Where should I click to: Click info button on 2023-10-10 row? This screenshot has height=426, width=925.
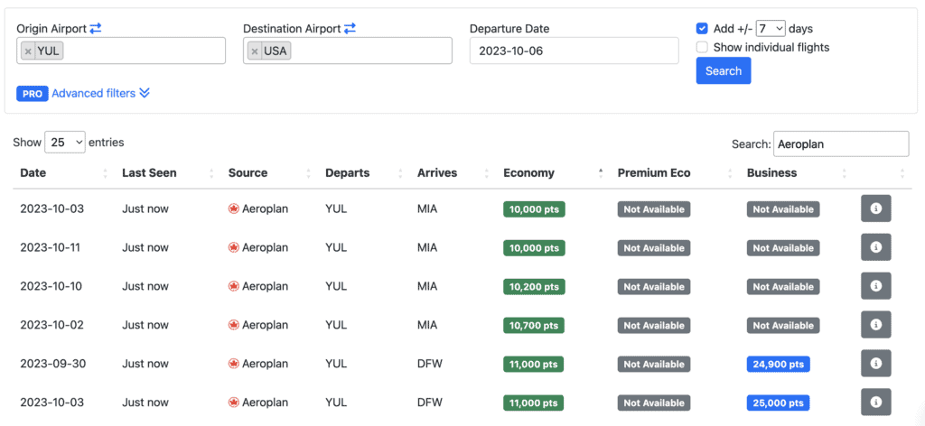[875, 286]
